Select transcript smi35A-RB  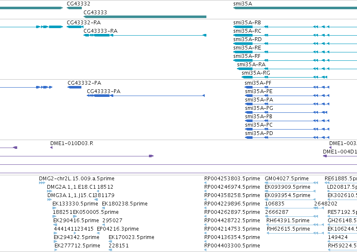tap(247, 23)
